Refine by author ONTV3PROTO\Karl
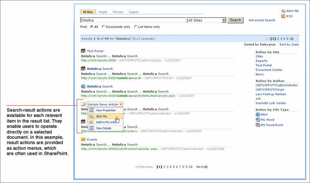Image resolution: width=310 pixels, height=183 pixels. click(x=270, y=90)
